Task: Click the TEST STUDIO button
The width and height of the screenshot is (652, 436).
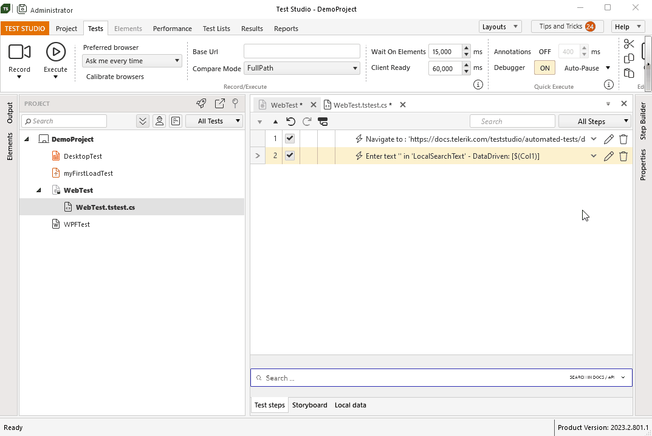Action: coord(25,29)
